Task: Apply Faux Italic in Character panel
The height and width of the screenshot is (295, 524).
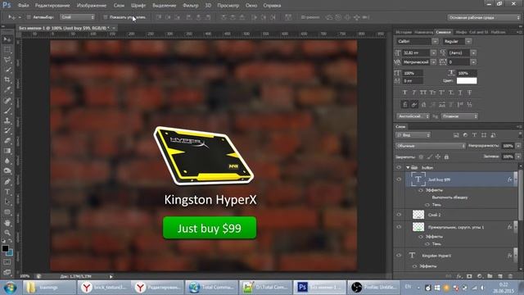Action: 413,93
